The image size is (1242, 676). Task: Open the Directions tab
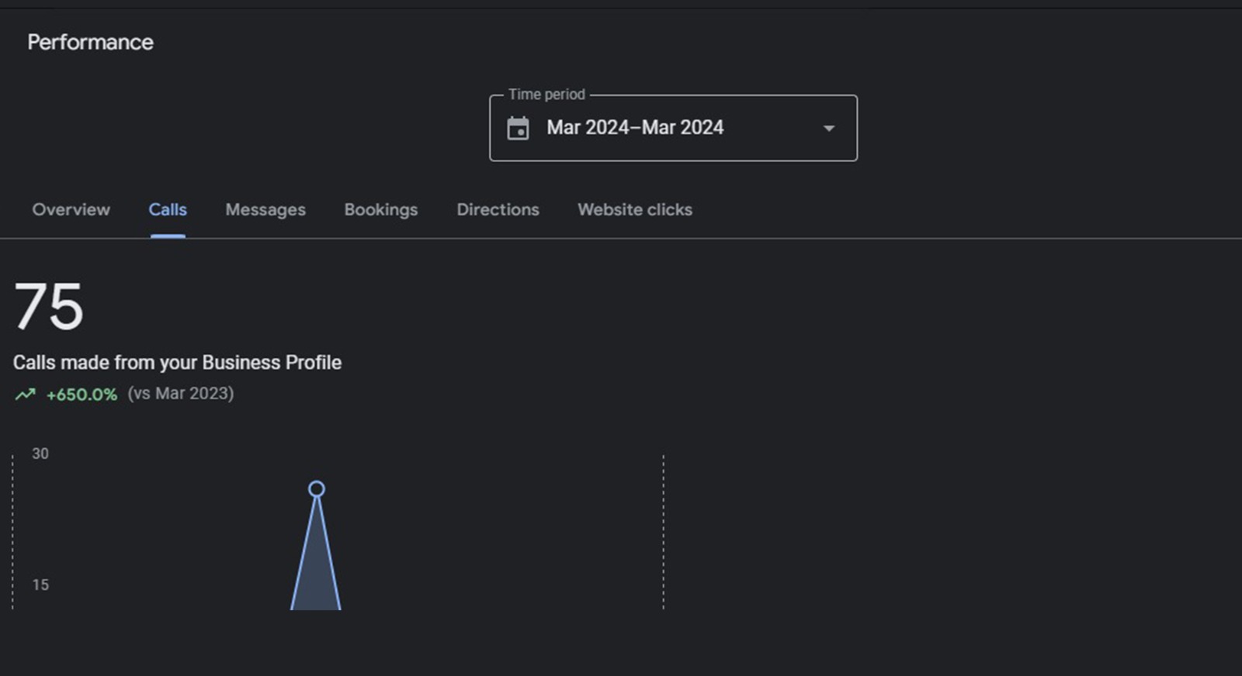[x=498, y=210]
